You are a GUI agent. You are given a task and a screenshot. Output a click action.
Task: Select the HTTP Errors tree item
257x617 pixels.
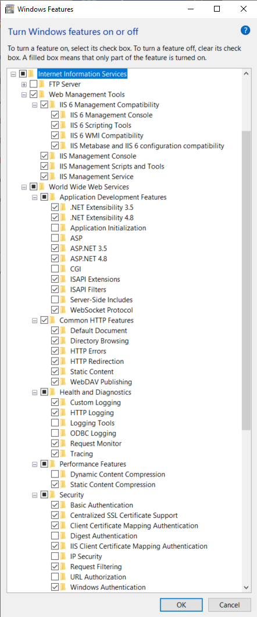(x=88, y=351)
